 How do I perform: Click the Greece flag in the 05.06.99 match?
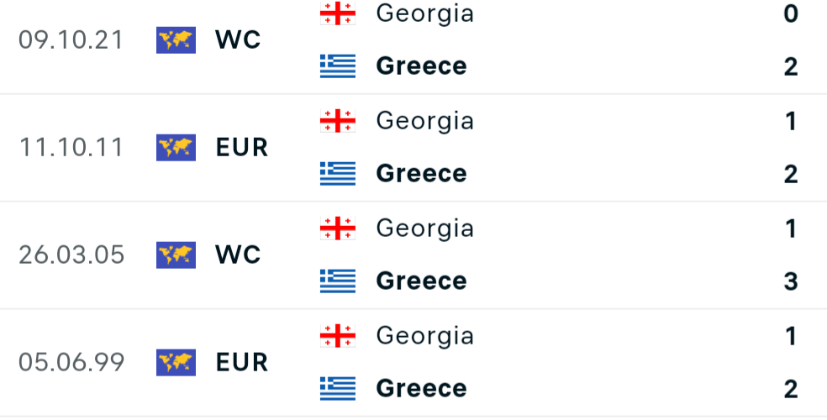(x=338, y=388)
